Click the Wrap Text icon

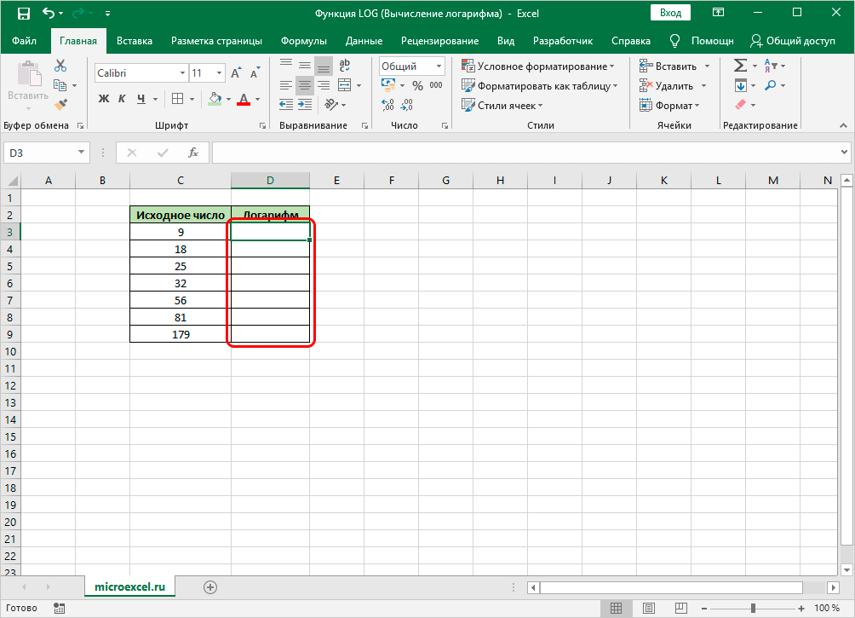tap(345, 66)
